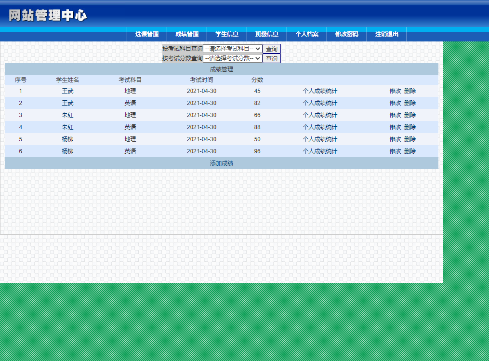Click date 2021-04-30 in row 4

(201, 127)
